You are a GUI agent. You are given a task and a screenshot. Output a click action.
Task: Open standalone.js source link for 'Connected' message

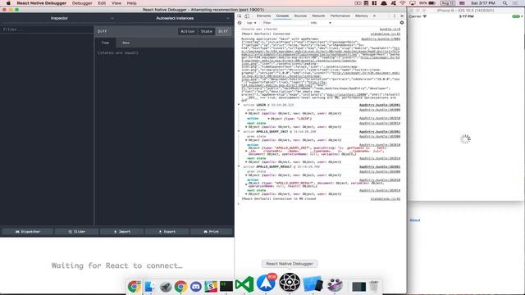(385, 34)
